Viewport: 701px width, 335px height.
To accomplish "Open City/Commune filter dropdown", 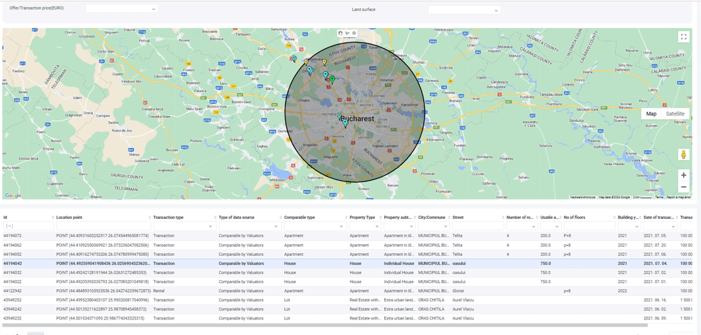I will click(x=433, y=226).
